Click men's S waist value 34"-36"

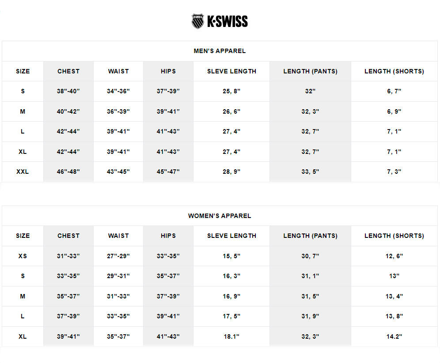click(x=118, y=92)
